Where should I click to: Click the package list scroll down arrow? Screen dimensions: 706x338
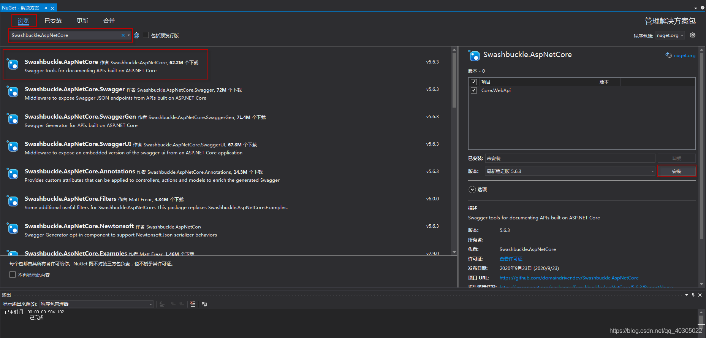(x=454, y=252)
